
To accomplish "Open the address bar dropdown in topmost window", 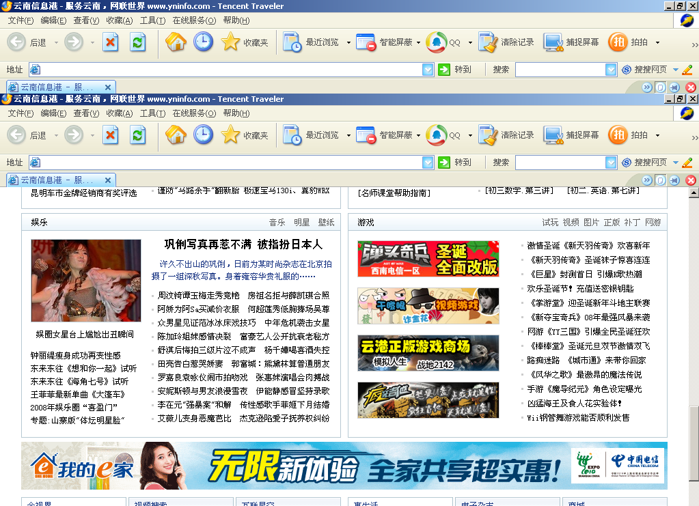I will coord(428,70).
